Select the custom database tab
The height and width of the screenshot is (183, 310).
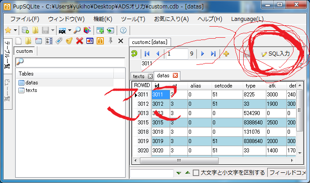pyautogui.click(x=24, y=51)
